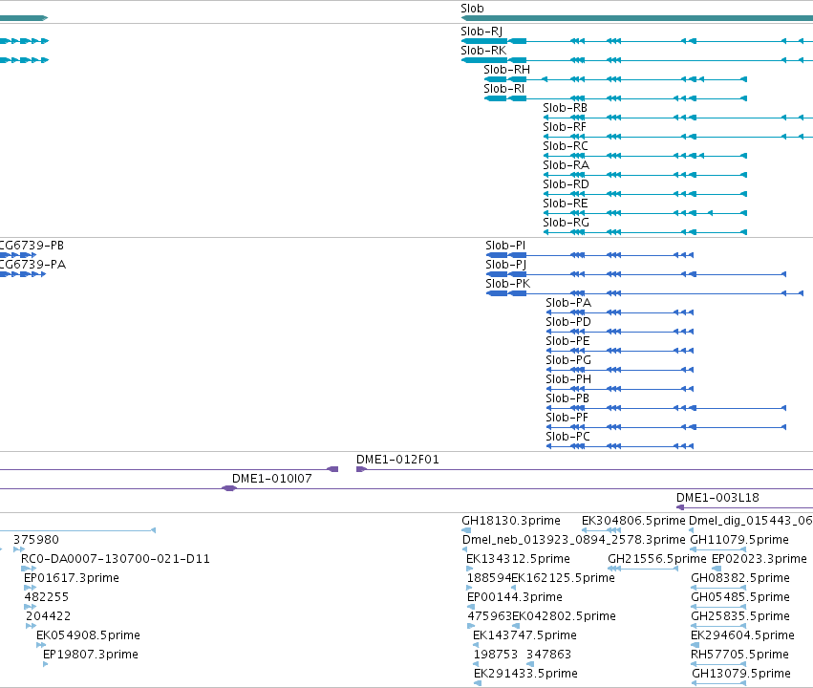The width and height of the screenshot is (813, 688).
Task: Select the GH21556.5prime EST label
Action: (657, 559)
